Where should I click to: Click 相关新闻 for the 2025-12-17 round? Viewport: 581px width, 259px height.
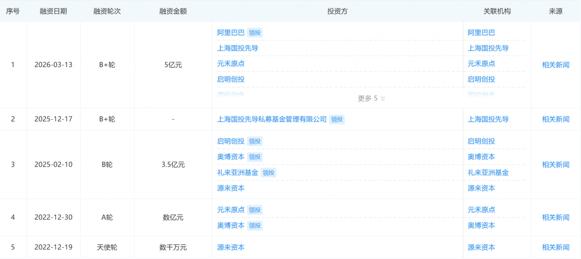tap(555, 119)
